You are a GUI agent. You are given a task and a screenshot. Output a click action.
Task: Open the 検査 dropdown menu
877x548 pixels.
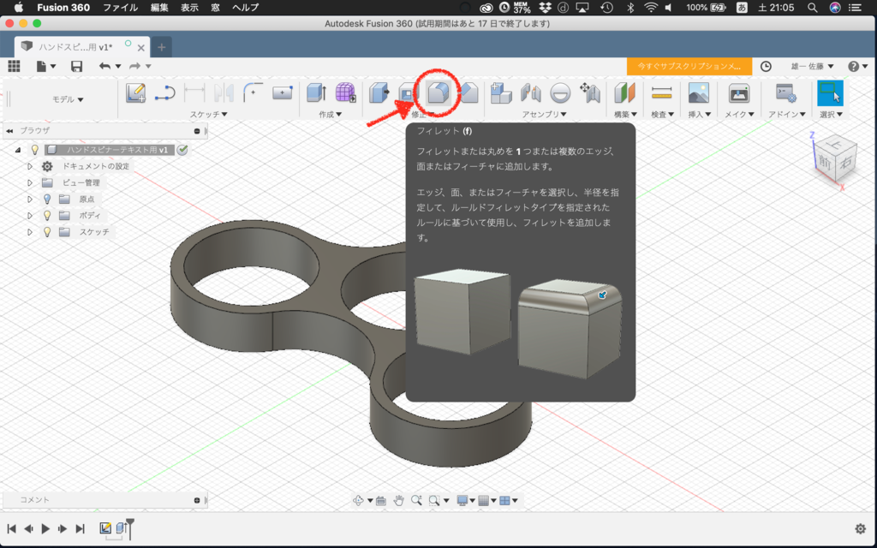pos(662,114)
